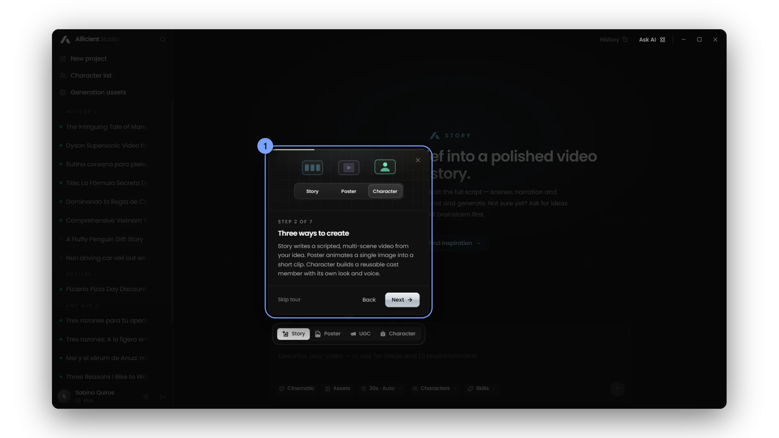Screen dimensions: 779x438
Task: Switch to Story mode in composer
Action: 293,334
